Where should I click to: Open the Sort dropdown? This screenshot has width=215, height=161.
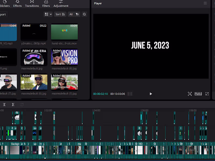(x=60, y=14)
